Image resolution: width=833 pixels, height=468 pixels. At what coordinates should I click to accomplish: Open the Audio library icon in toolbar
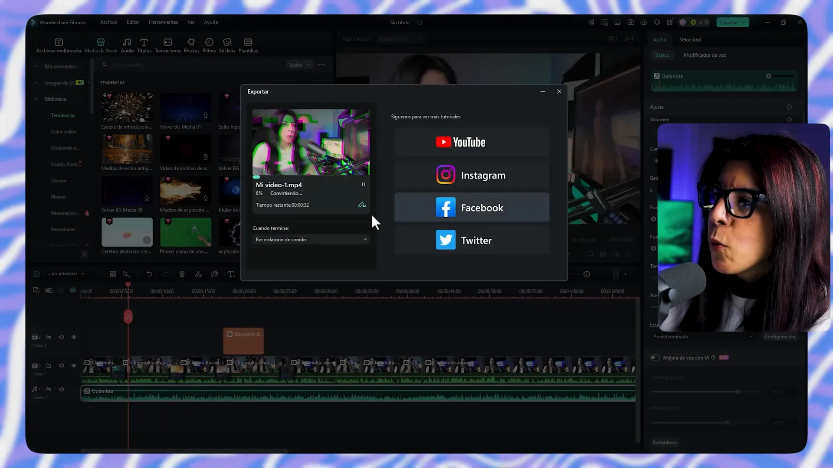127,45
